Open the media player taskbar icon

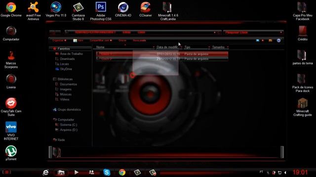point(77,172)
